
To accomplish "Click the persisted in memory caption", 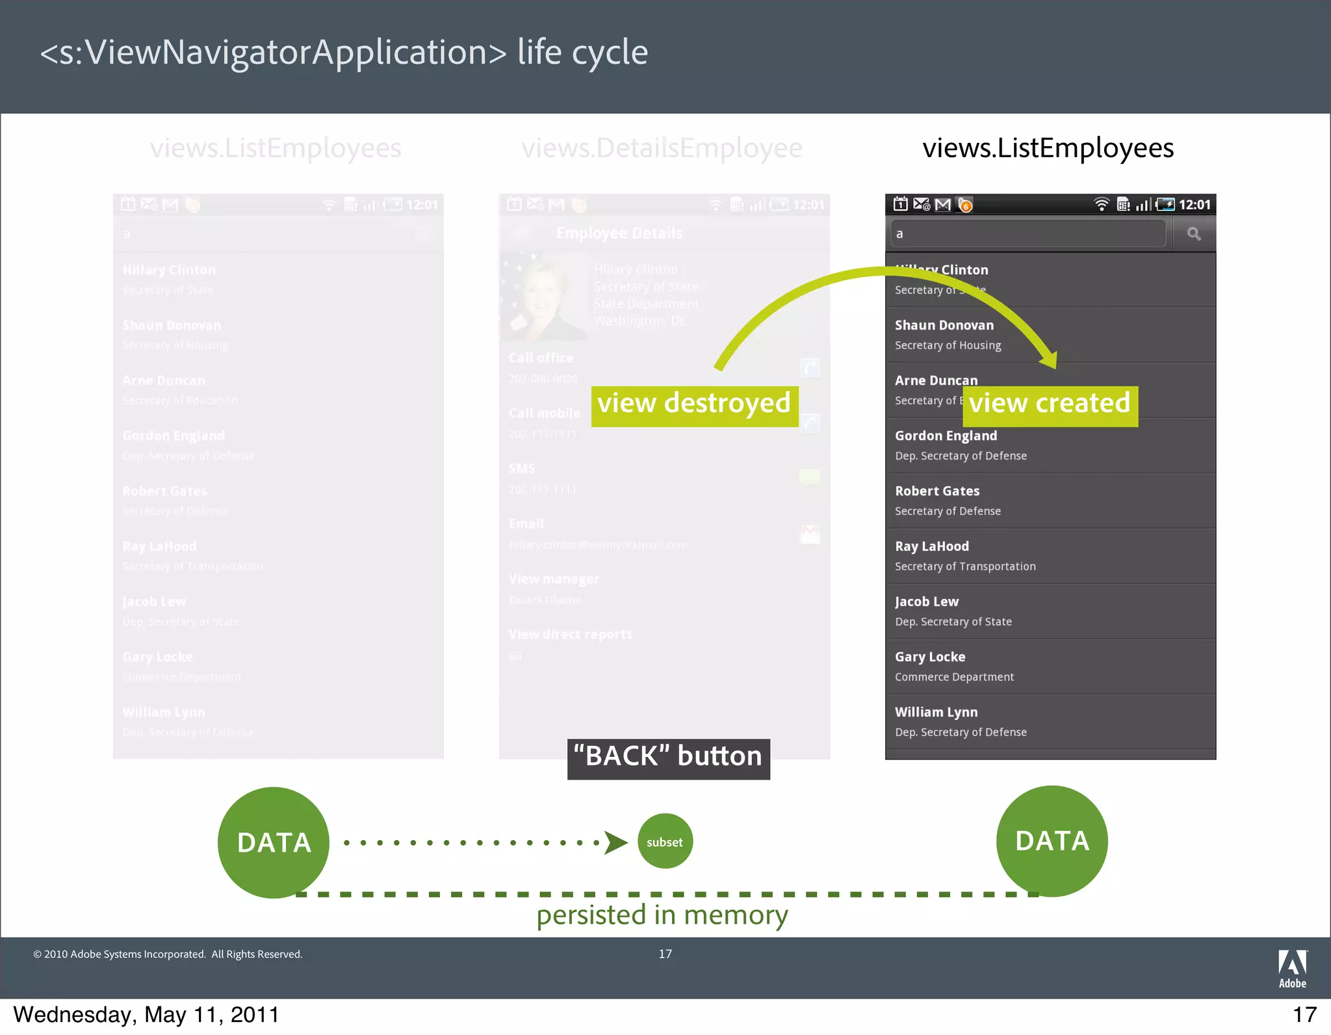I will tap(662, 915).
